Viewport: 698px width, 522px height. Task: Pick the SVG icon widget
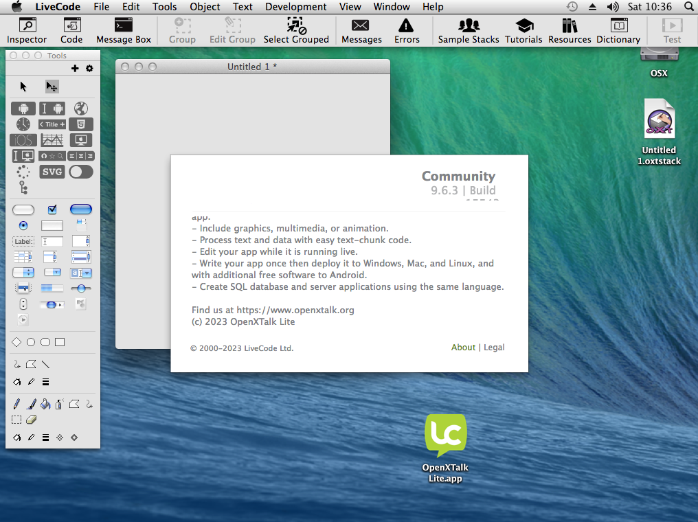click(x=52, y=172)
